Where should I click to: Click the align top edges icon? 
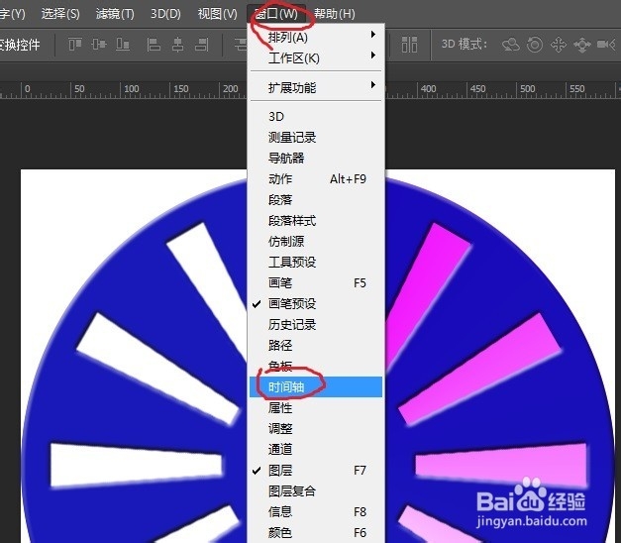pos(75,45)
